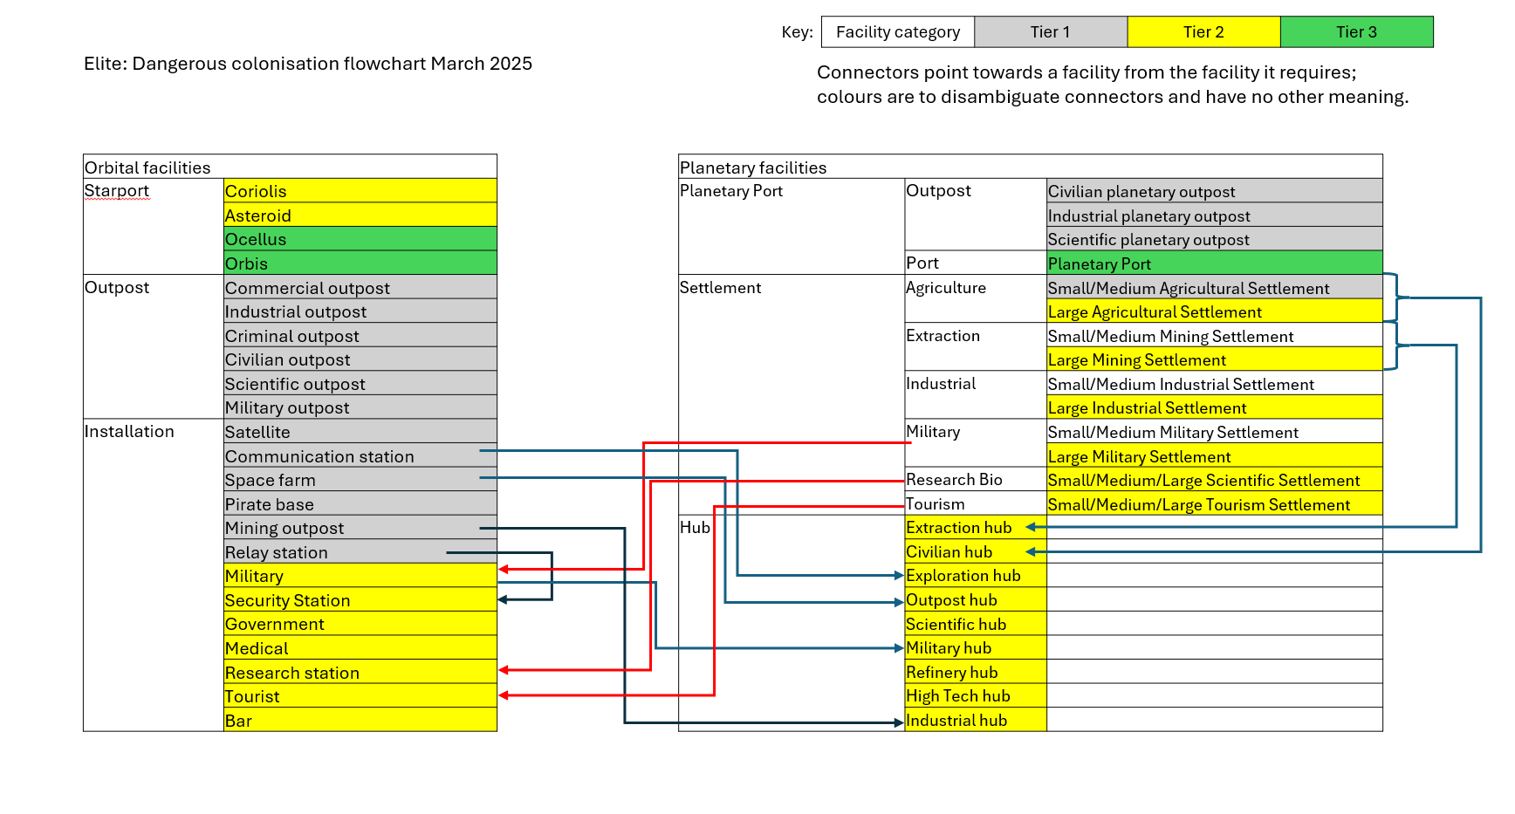Select the Scientific hub cell

coord(976,623)
